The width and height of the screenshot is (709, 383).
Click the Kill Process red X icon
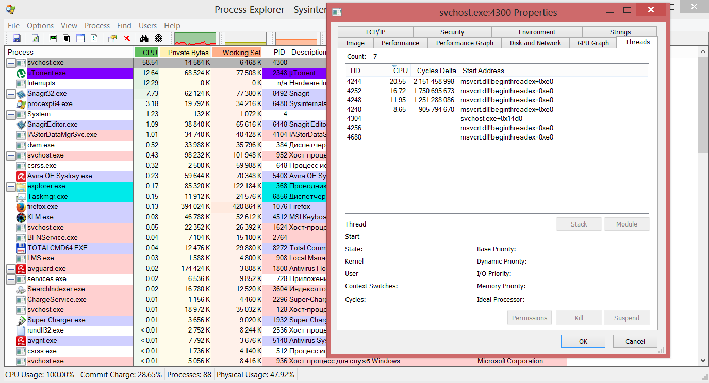[x=127, y=39]
